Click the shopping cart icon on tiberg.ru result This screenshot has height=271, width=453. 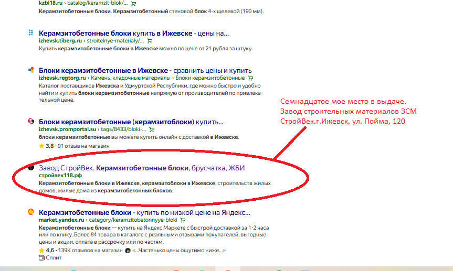click(150, 41)
